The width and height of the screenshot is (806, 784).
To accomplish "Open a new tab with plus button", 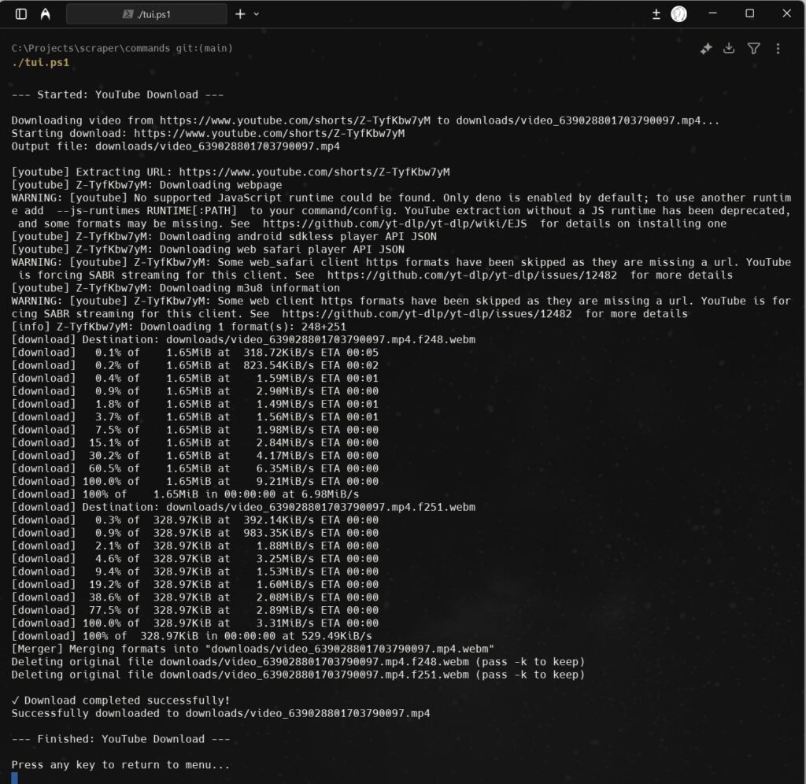I will coord(240,14).
